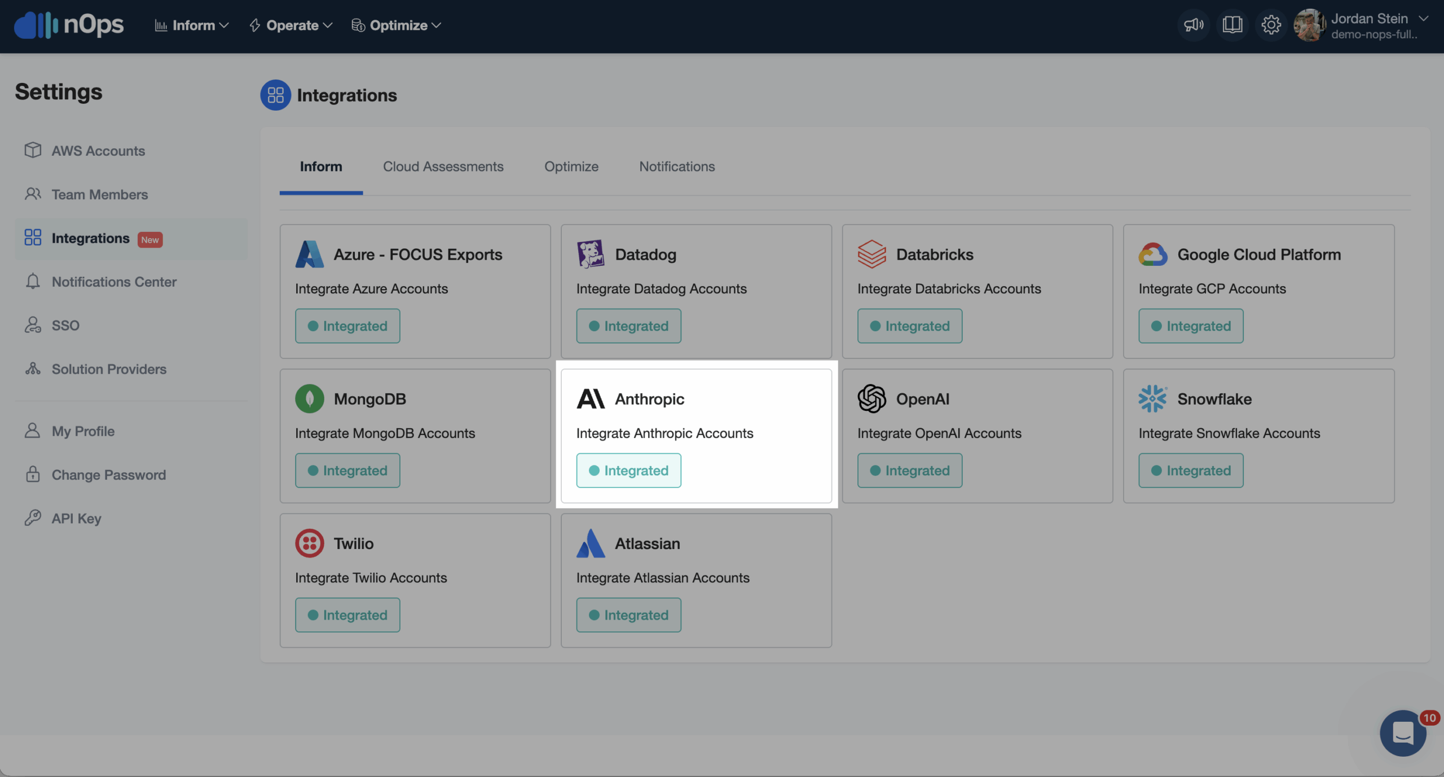Open Change Password page

pos(109,475)
